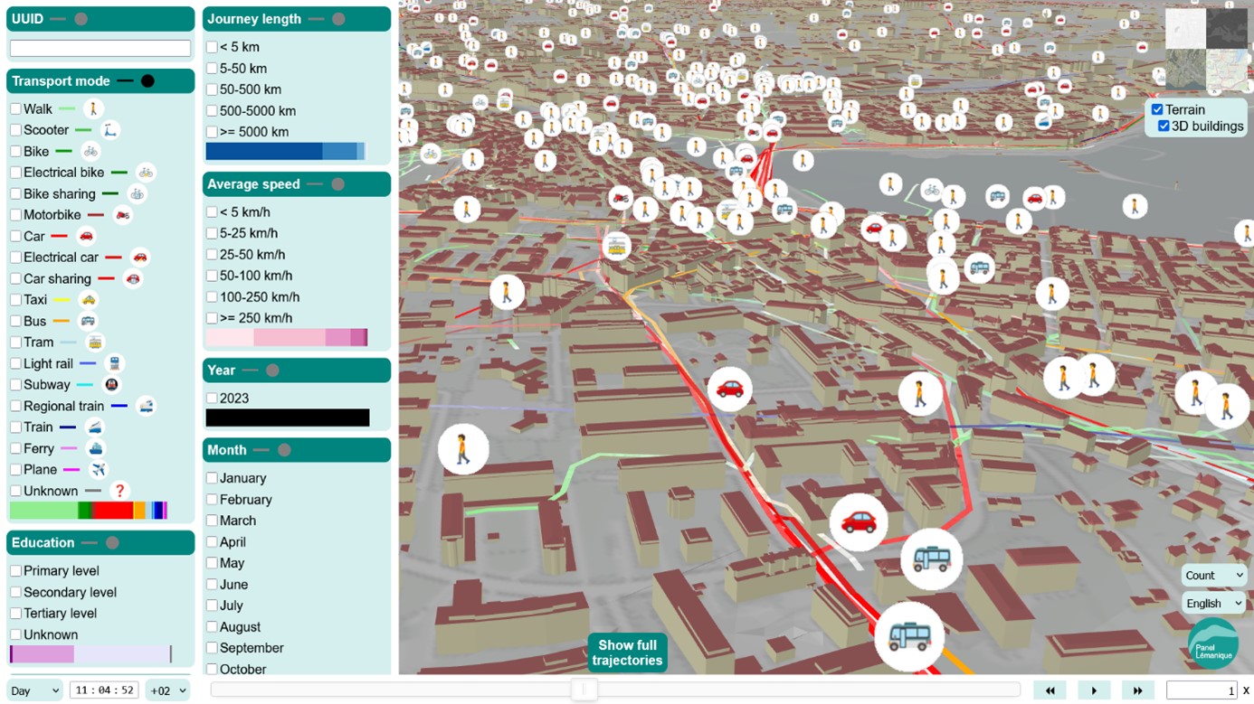Click the ferry boat icon in legend
The width and height of the screenshot is (1254, 704).
pos(95,448)
